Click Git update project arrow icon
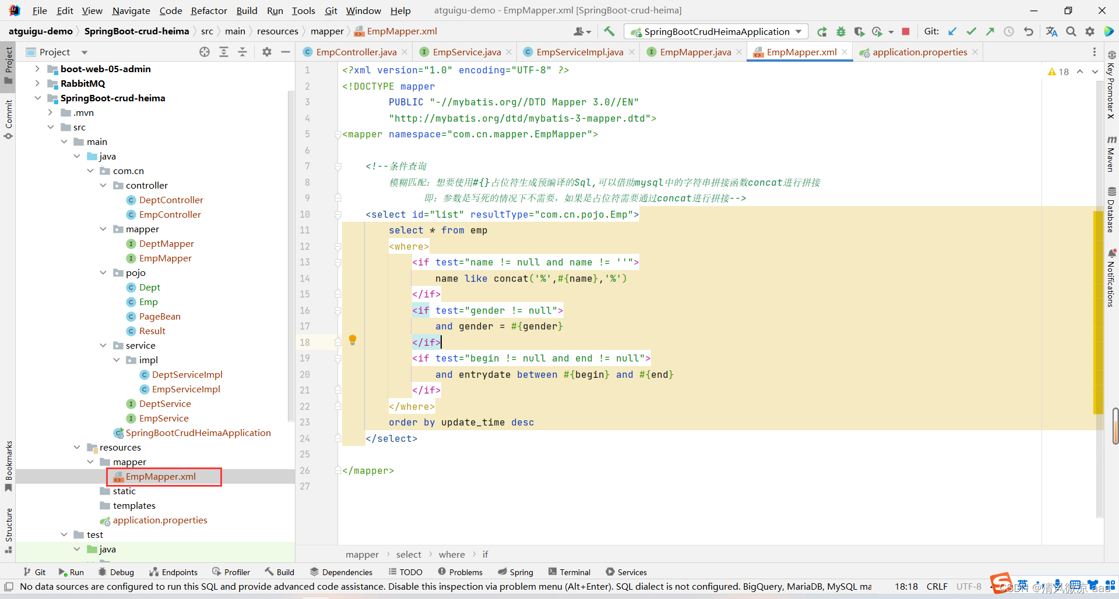Image resolution: width=1119 pixels, height=599 pixels. tap(952, 31)
